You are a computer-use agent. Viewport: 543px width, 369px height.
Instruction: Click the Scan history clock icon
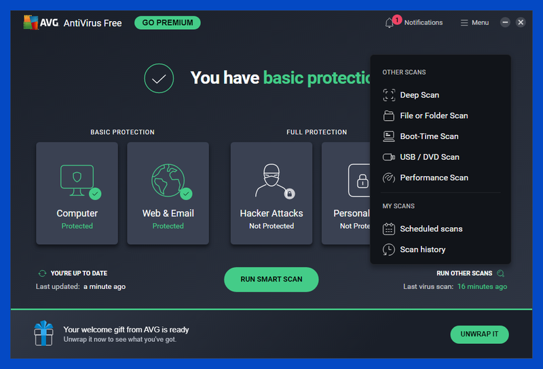click(388, 250)
